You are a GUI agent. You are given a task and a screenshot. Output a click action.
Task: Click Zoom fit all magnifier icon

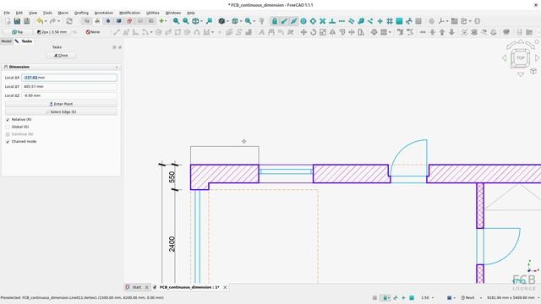177,21
